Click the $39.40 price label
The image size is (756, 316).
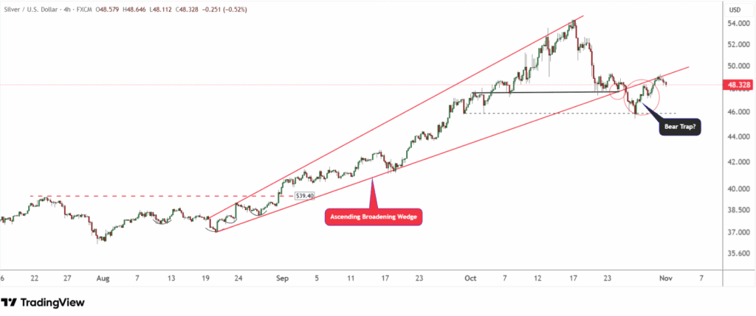tap(304, 196)
